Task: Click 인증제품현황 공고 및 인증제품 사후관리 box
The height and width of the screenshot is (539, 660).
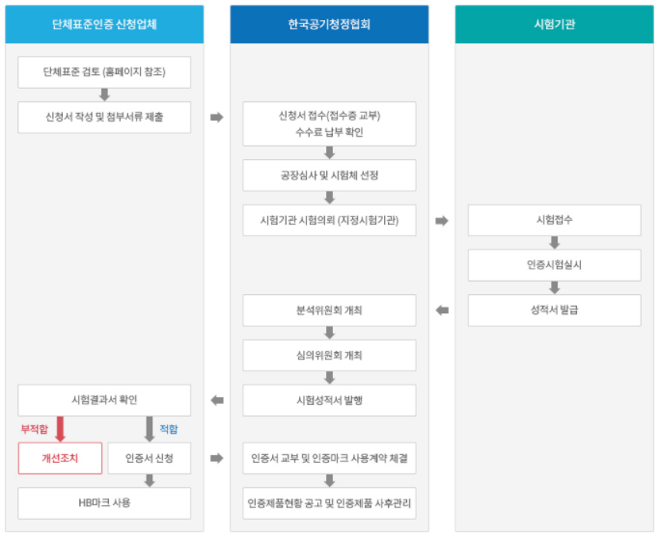Action: 329,502
